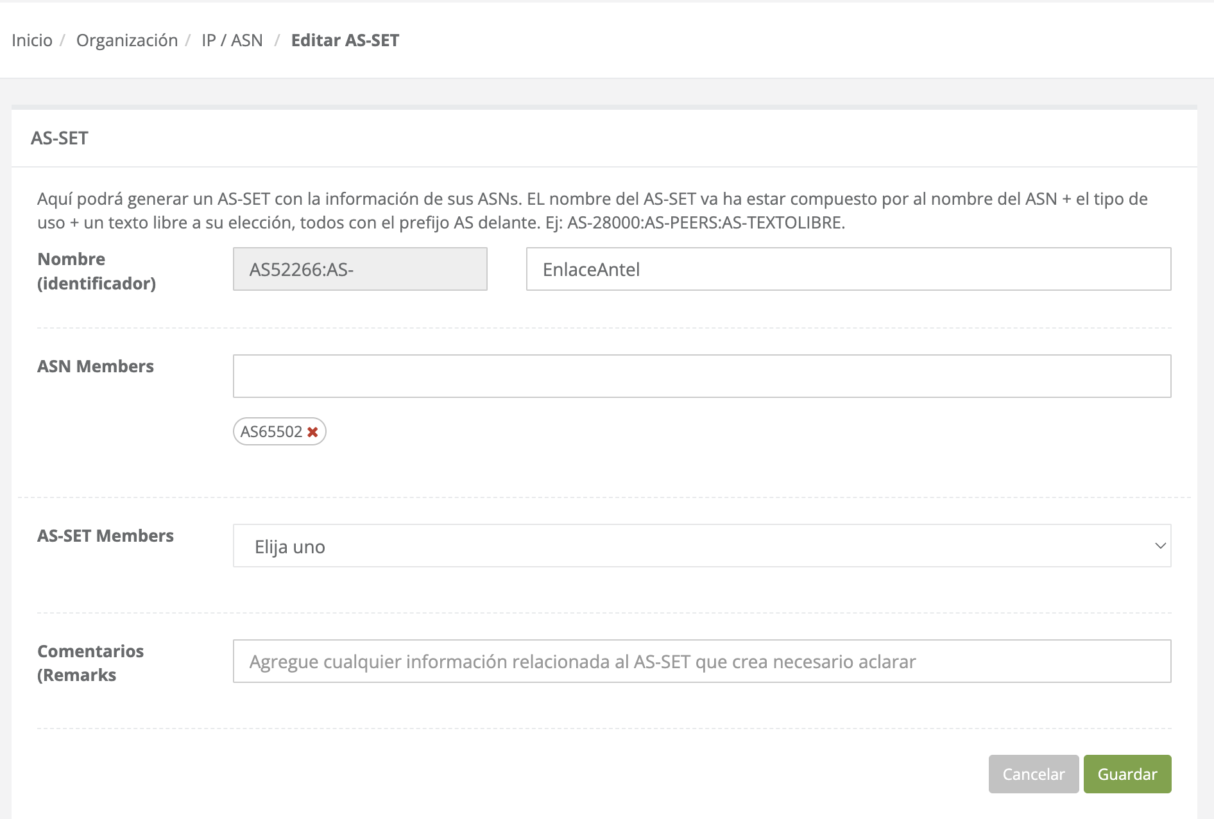
Task: Remove the AS65502 member with the red X
Action: pos(312,432)
